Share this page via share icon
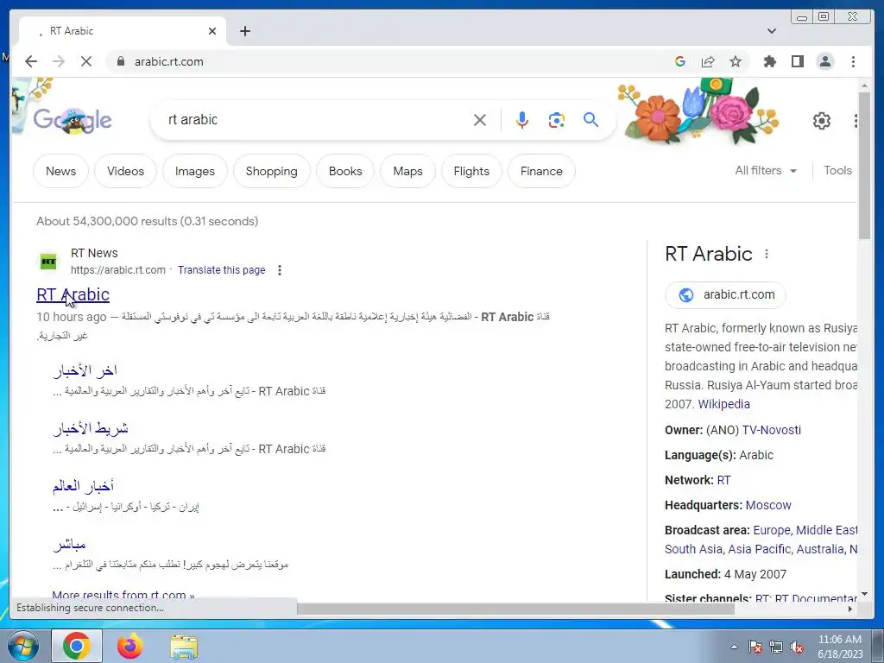Image resolution: width=884 pixels, height=663 pixels. pyautogui.click(x=708, y=61)
